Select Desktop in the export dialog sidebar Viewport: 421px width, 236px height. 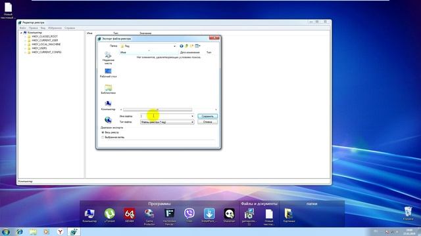108,73
